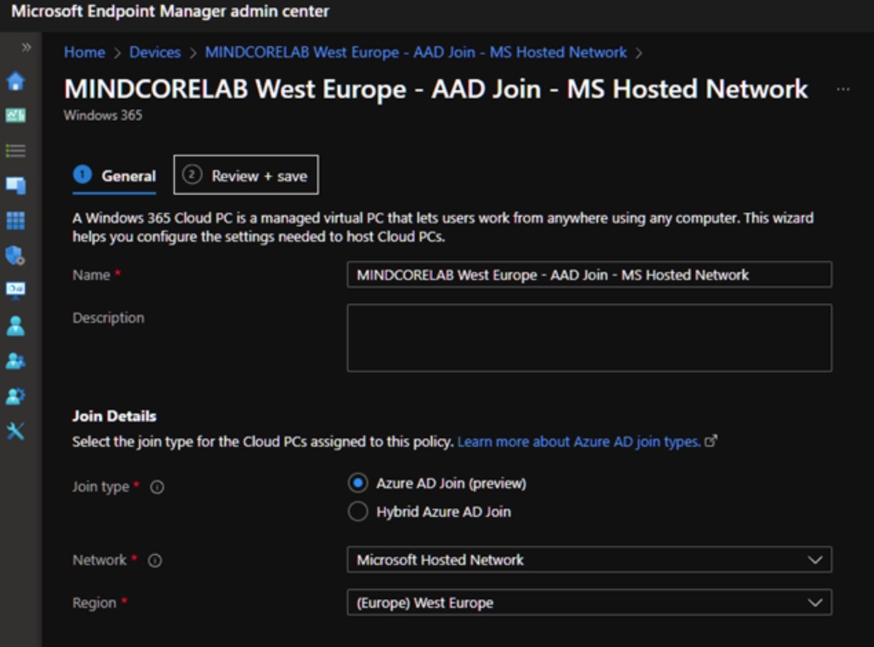Click into the Description text area
The image size is (874, 647).
tap(590, 338)
